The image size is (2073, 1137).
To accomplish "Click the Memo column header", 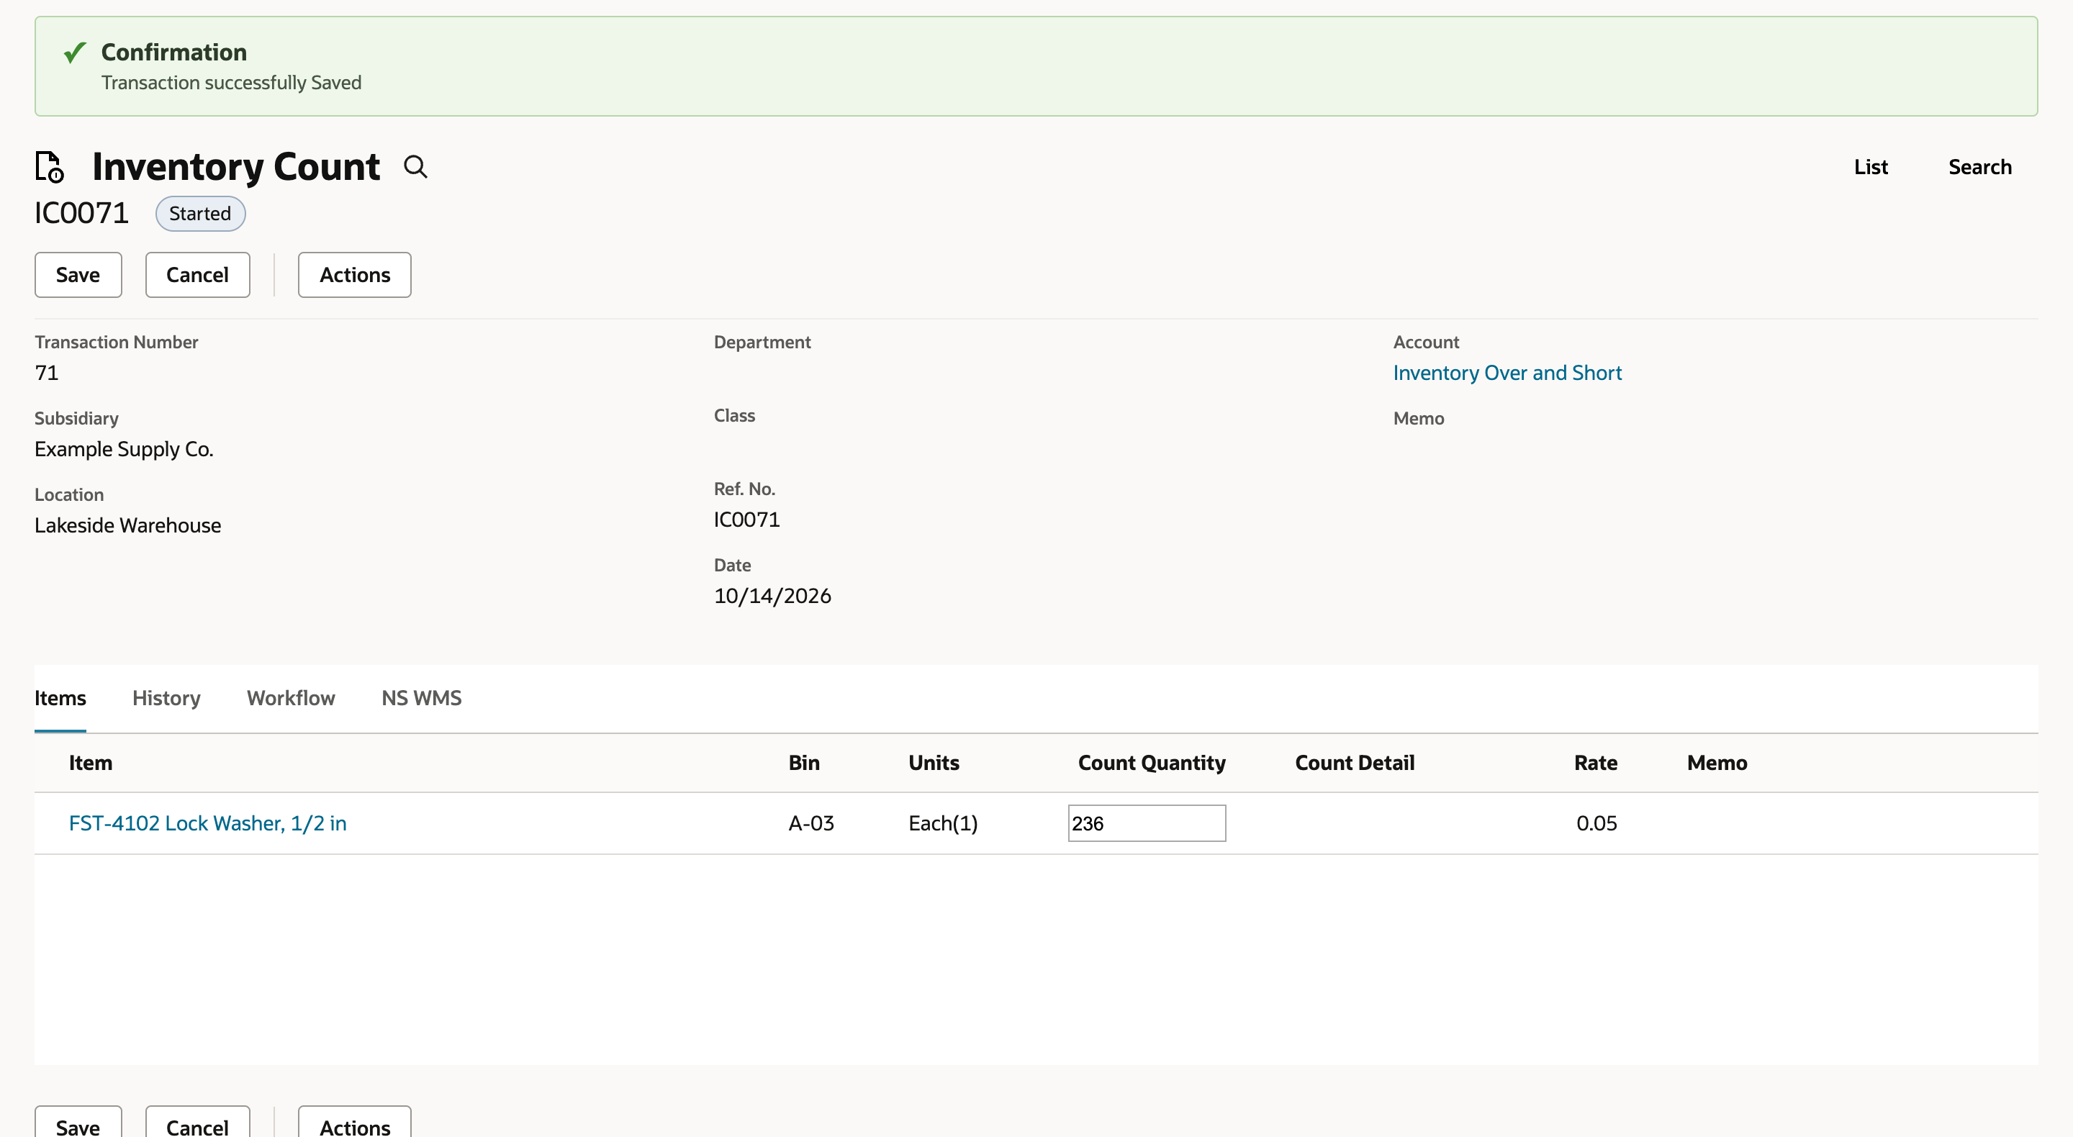I will click(x=1717, y=763).
